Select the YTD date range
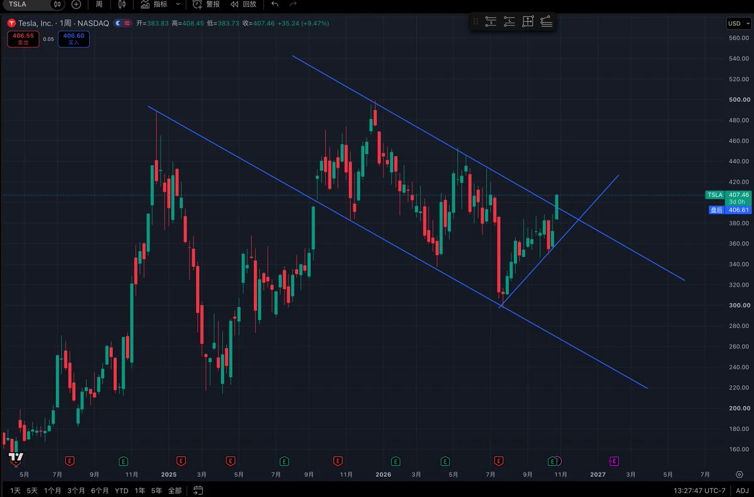 point(122,490)
